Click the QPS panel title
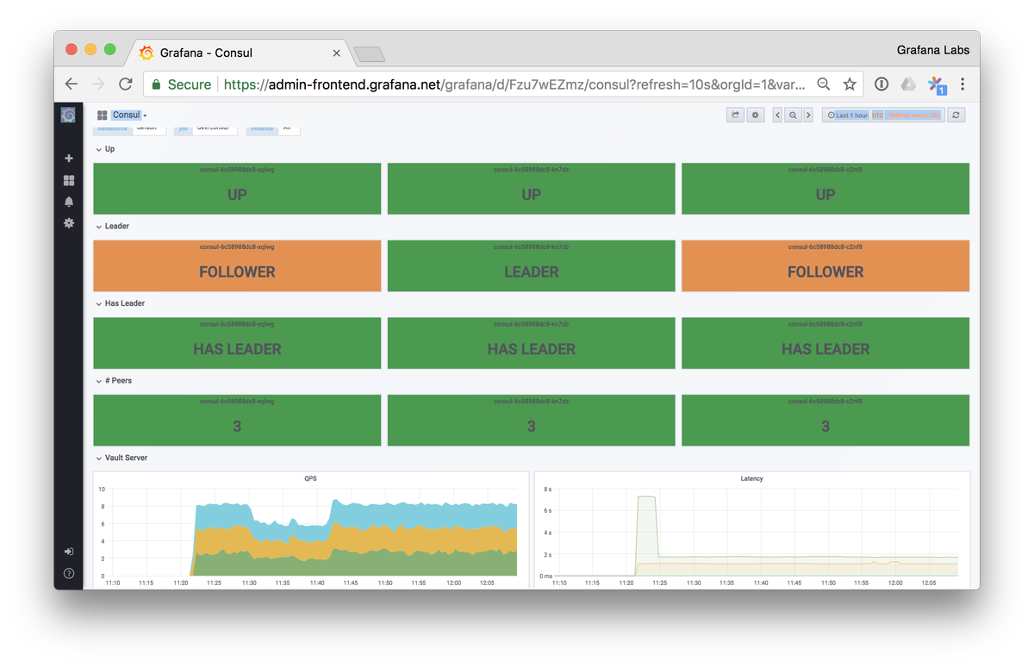 tap(310, 478)
